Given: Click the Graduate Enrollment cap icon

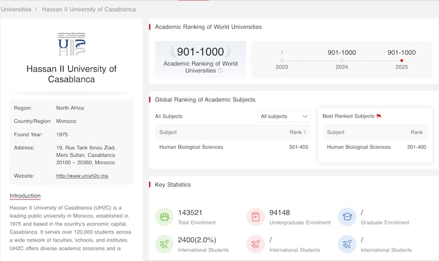Looking at the screenshot, I should click(347, 217).
